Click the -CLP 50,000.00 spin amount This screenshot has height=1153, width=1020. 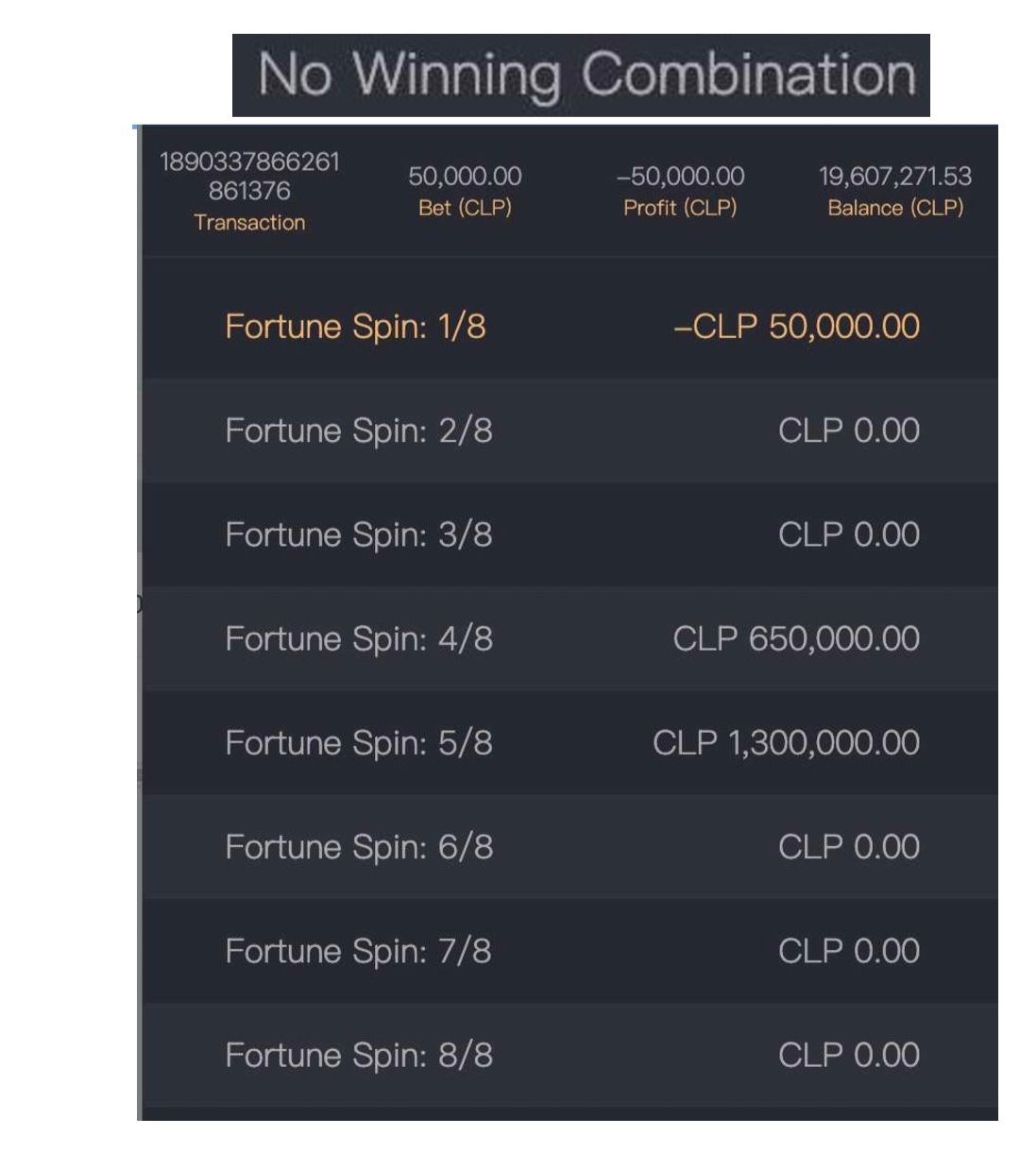click(x=796, y=327)
